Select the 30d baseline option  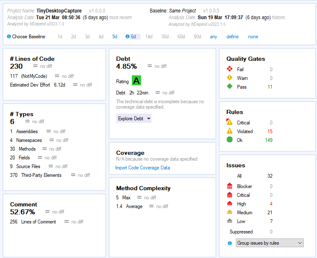tap(165, 37)
